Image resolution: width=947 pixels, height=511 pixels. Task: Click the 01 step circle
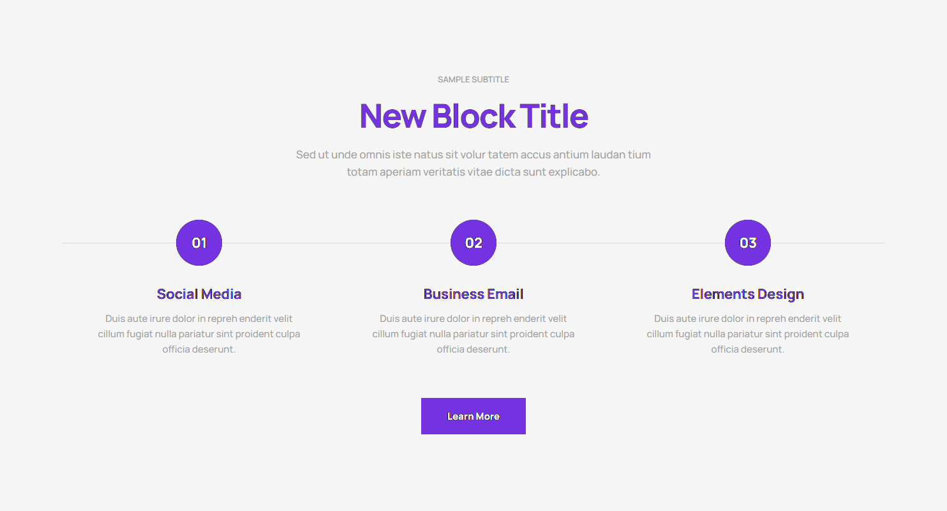pyautogui.click(x=199, y=243)
